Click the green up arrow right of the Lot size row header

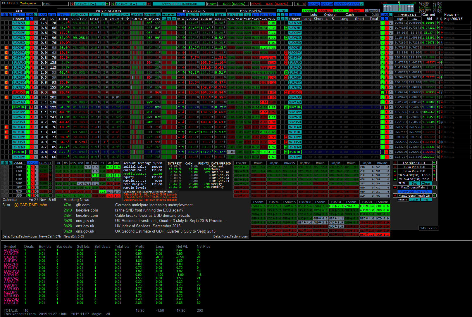434,163
